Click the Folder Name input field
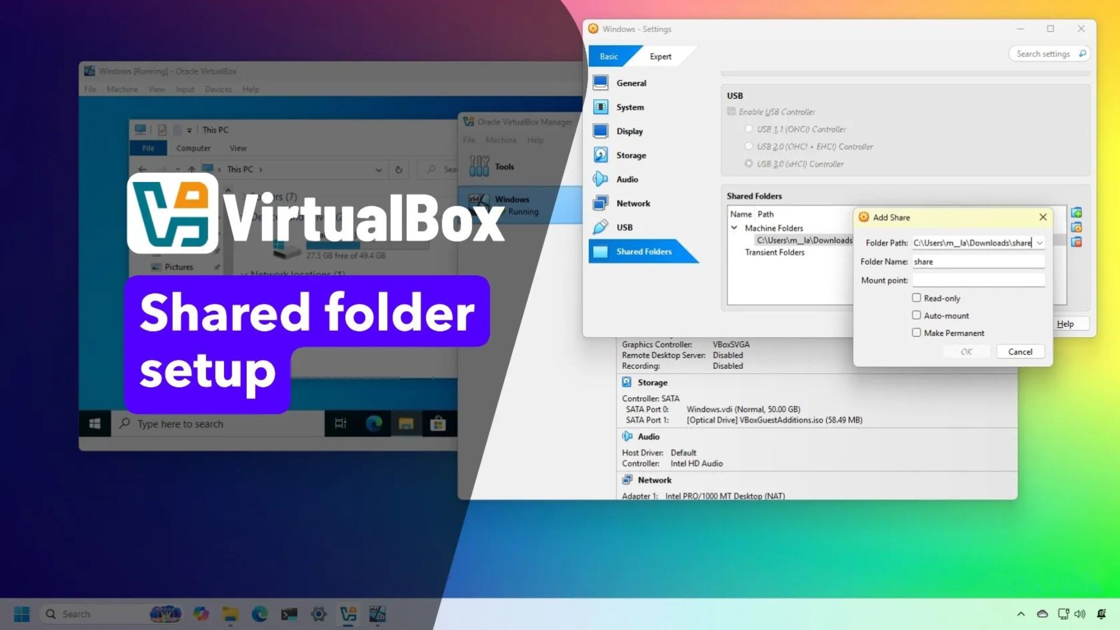This screenshot has height=630, width=1120. point(978,261)
